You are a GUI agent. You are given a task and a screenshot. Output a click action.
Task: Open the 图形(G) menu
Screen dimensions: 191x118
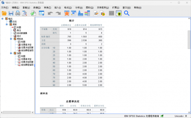pyautogui.click(x=90, y=8)
